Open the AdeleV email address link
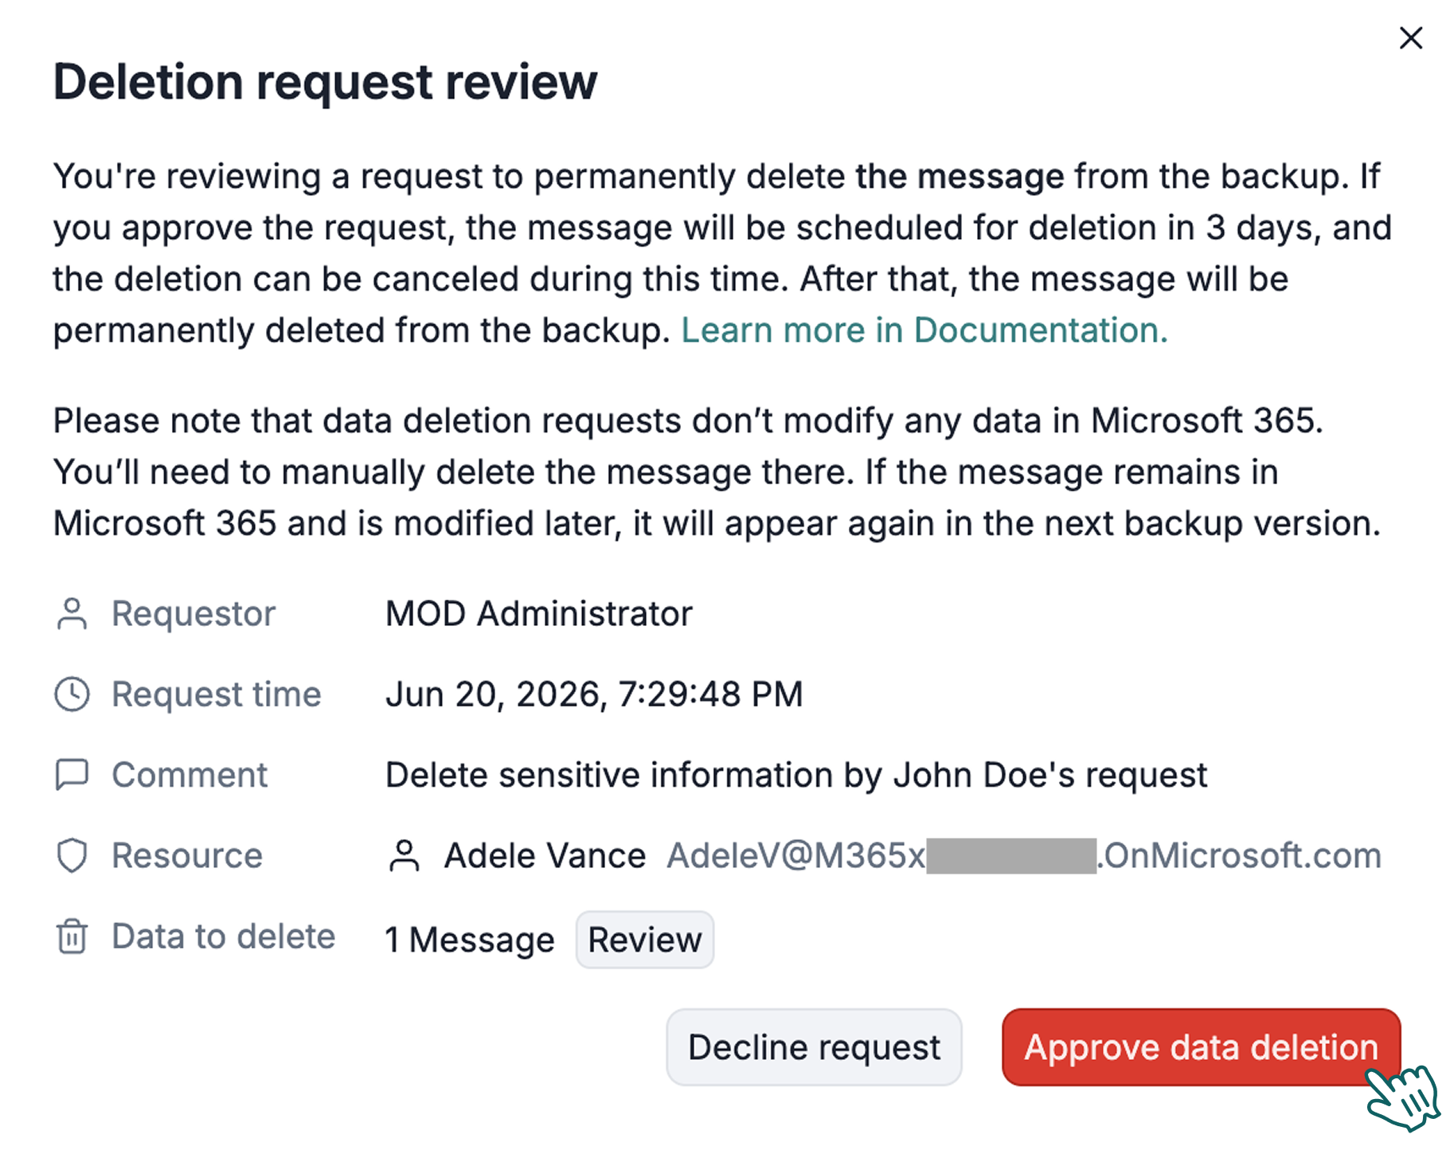The height and width of the screenshot is (1150, 1454). pos(1023,856)
